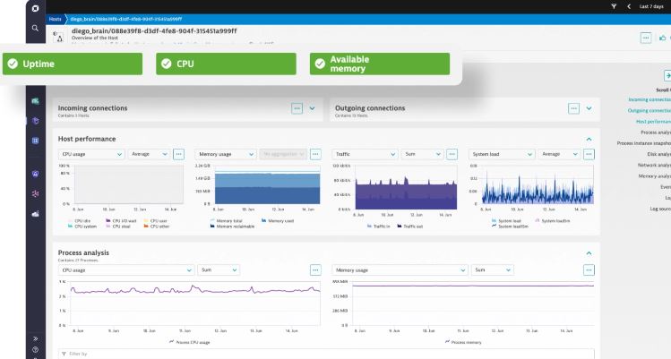Open the blue grid icon in the sidebar
The image size is (671, 359).
pyautogui.click(x=35, y=141)
